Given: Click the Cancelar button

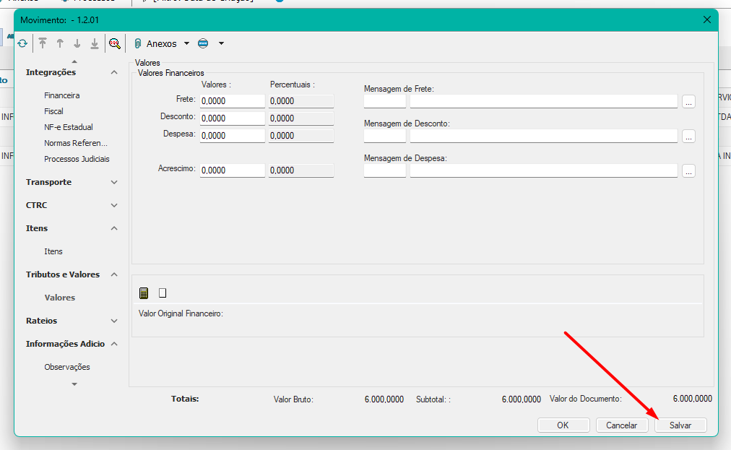Looking at the screenshot, I should [x=621, y=425].
